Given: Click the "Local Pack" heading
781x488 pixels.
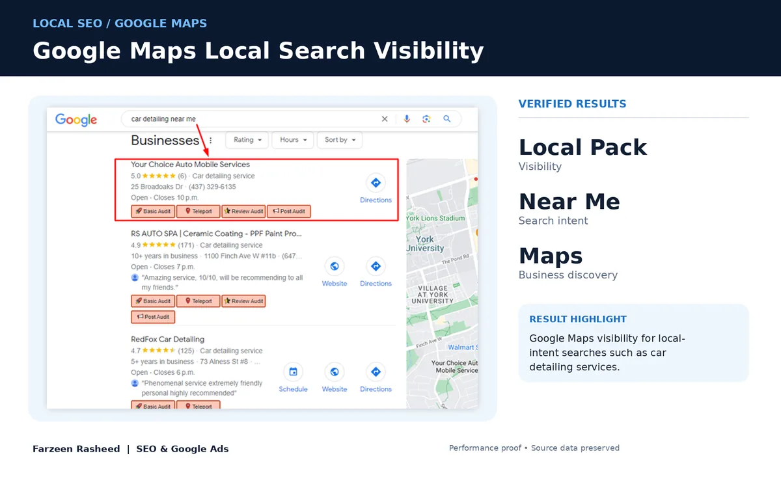Looking at the screenshot, I should tap(583, 148).
